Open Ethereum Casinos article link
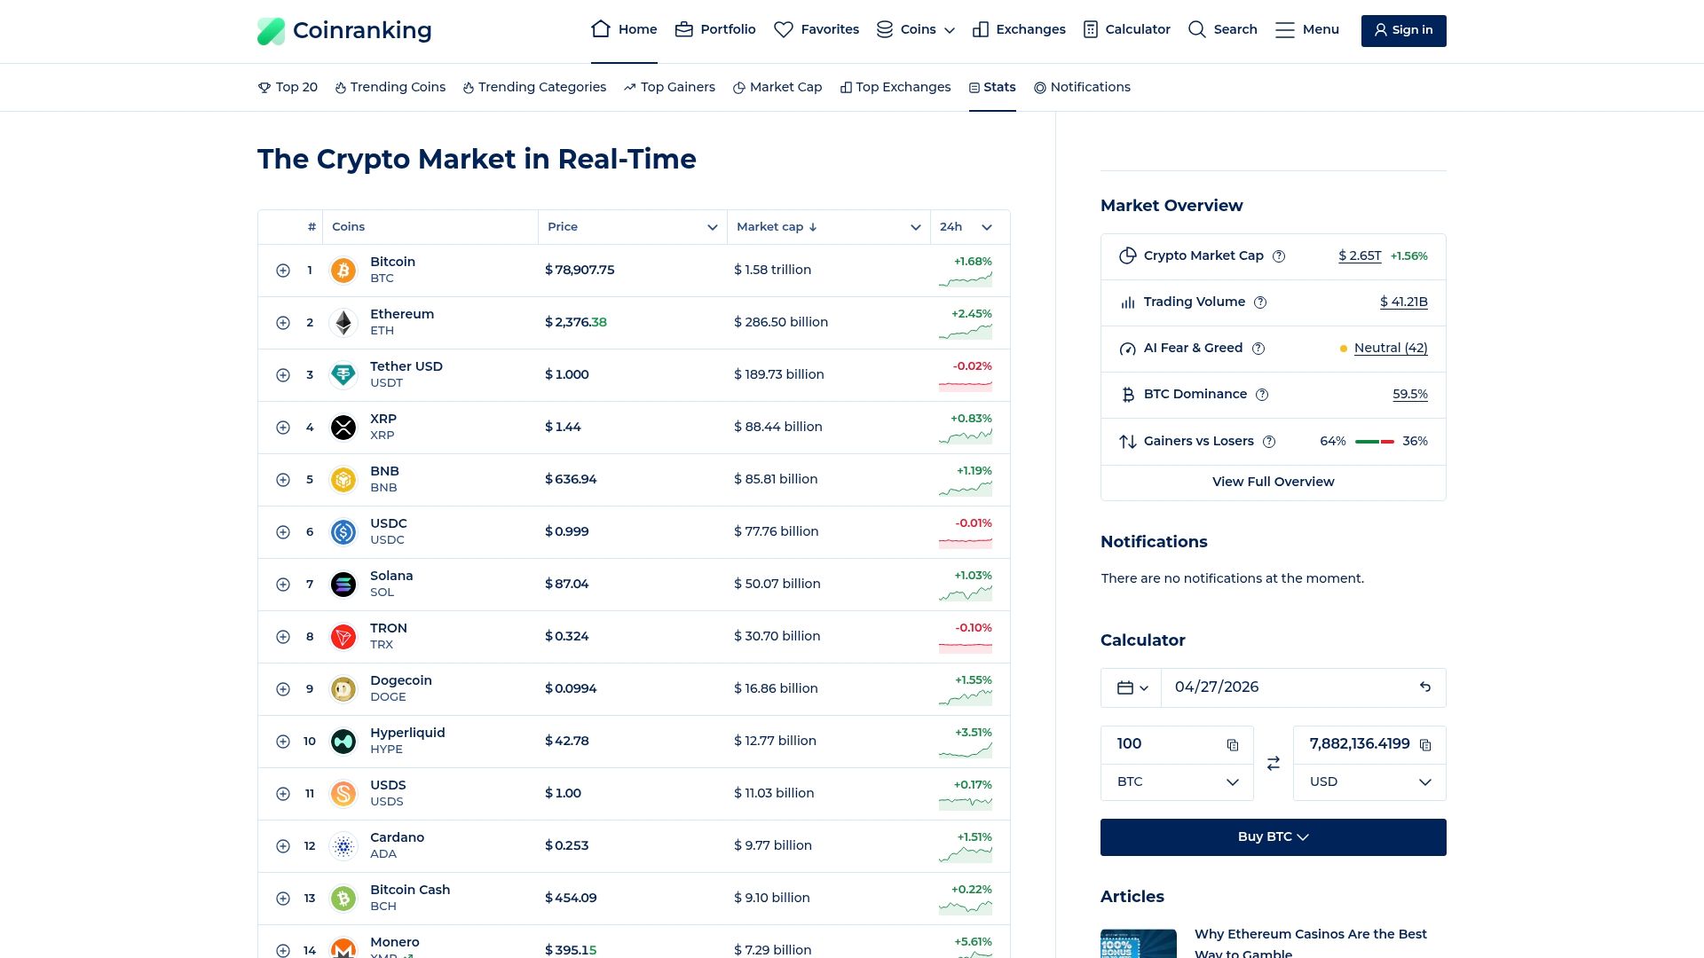 click(1311, 944)
